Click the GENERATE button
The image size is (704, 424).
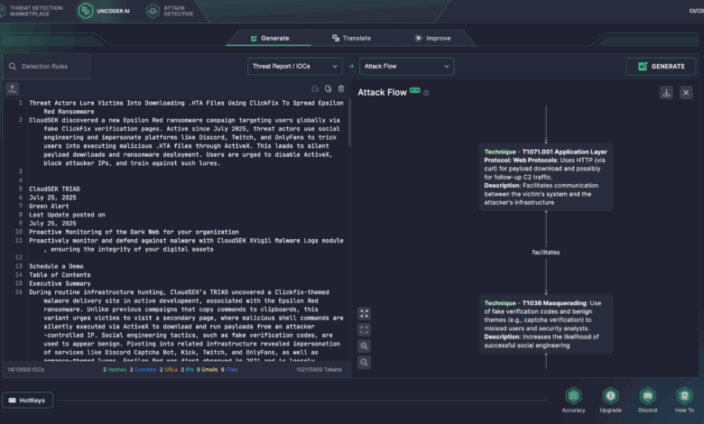(x=661, y=67)
